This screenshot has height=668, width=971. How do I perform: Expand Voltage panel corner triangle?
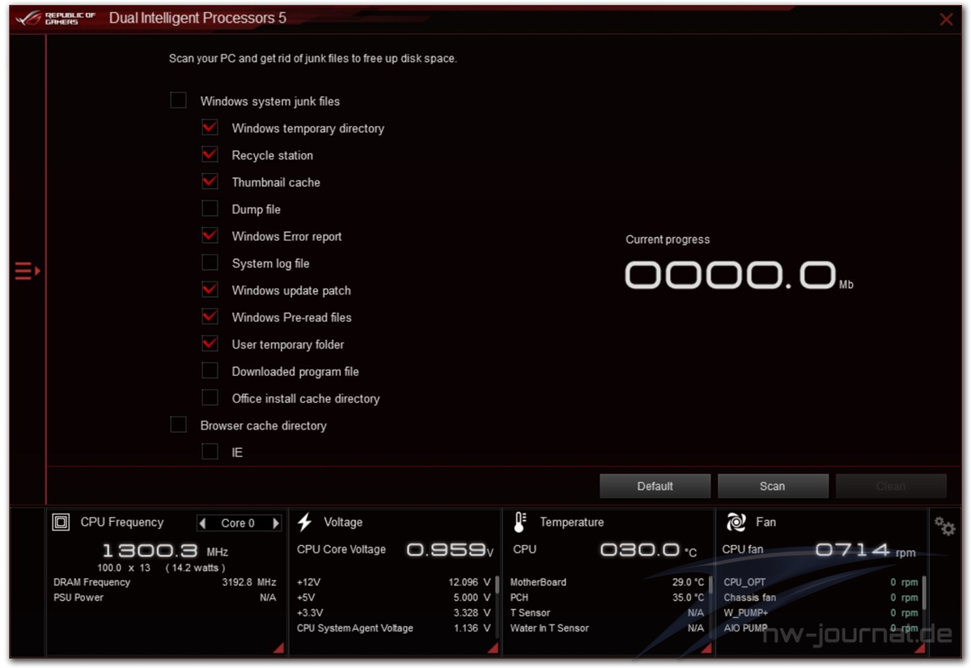493,648
